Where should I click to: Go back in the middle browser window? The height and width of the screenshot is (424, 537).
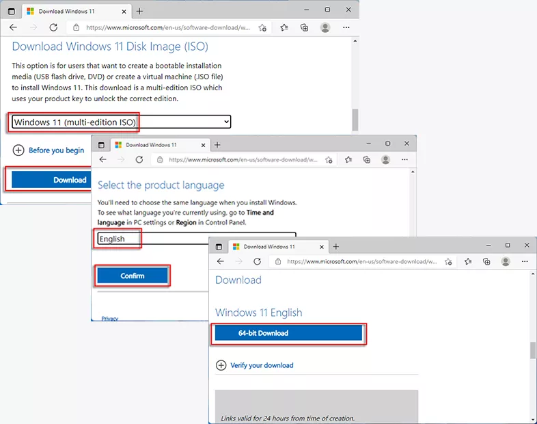pos(102,160)
